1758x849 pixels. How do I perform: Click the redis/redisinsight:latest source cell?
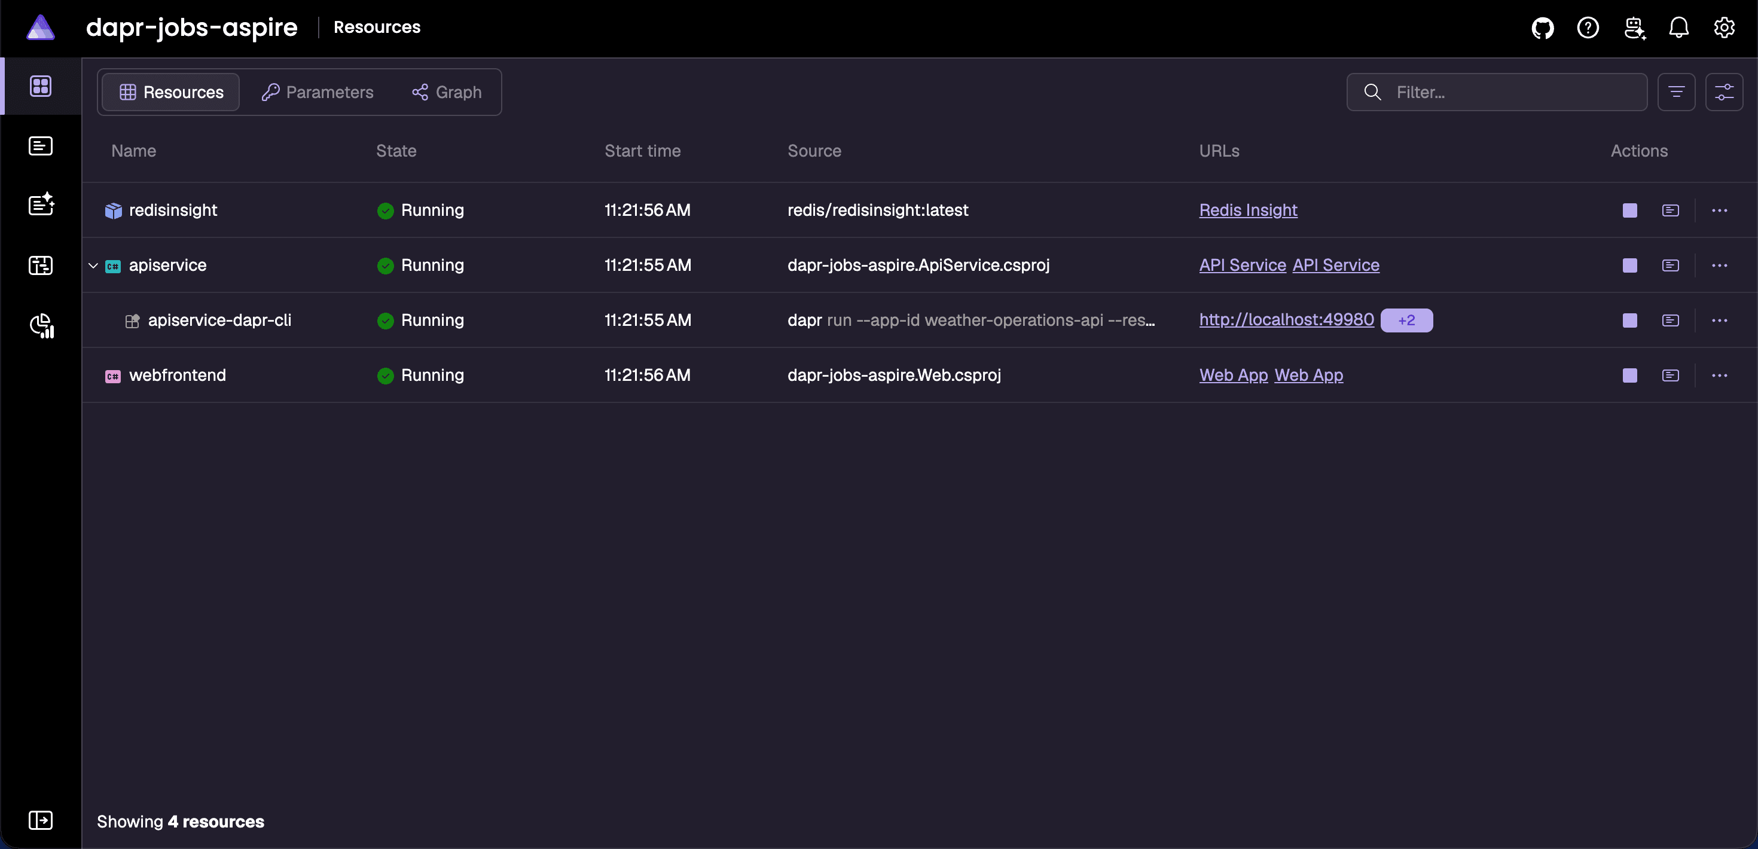pyautogui.click(x=878, y=210)
